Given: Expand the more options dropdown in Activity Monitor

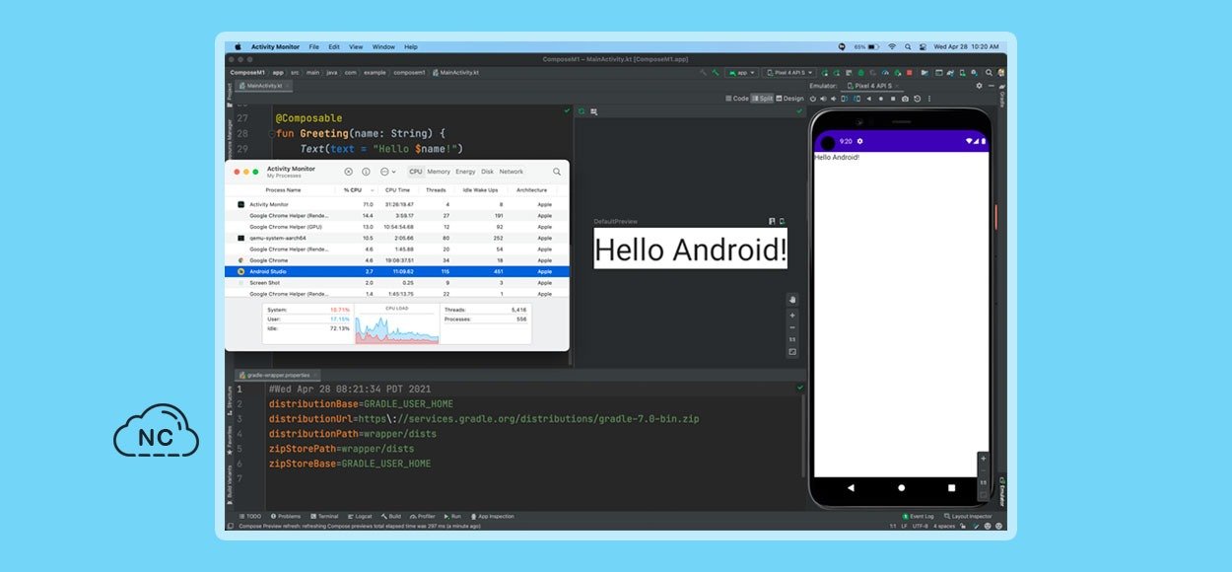Looking at the screenshot, I should tap(387, 172).
